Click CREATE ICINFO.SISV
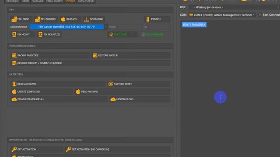The image size is (280, 157). [x=42, y=92]
